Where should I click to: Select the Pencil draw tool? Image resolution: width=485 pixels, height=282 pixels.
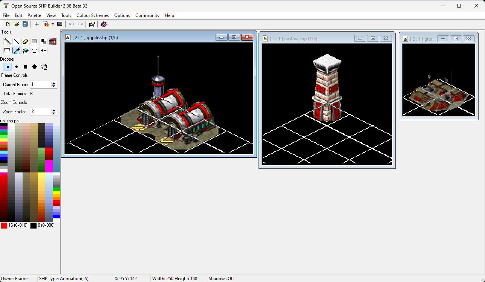coord(7,41)
